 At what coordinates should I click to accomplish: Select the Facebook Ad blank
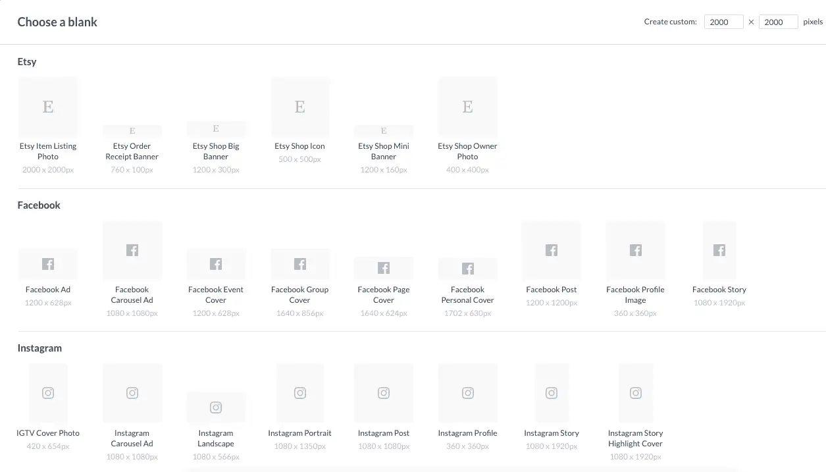48,264
